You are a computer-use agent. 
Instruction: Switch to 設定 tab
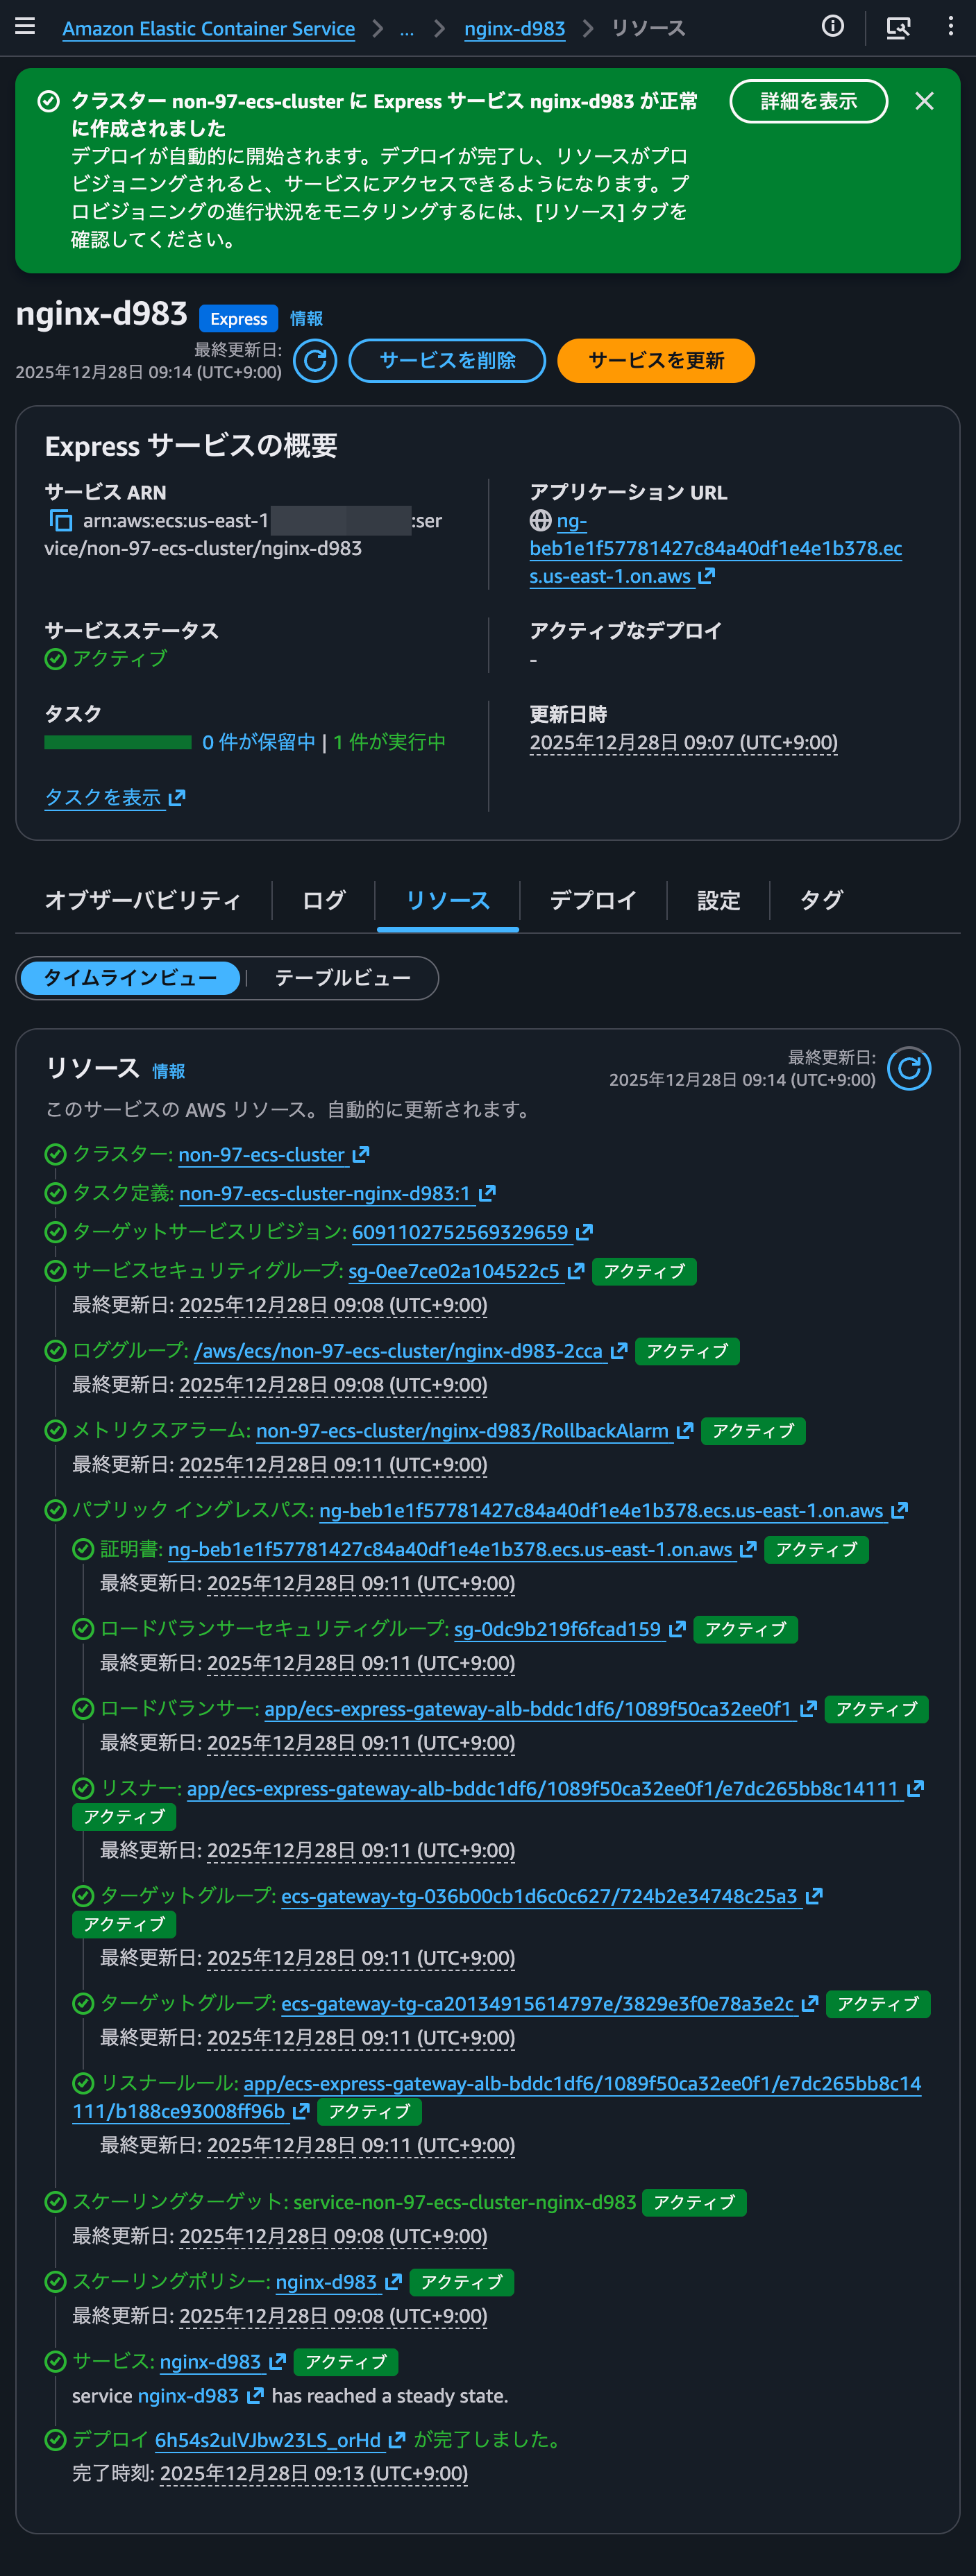tap(718, 900)
